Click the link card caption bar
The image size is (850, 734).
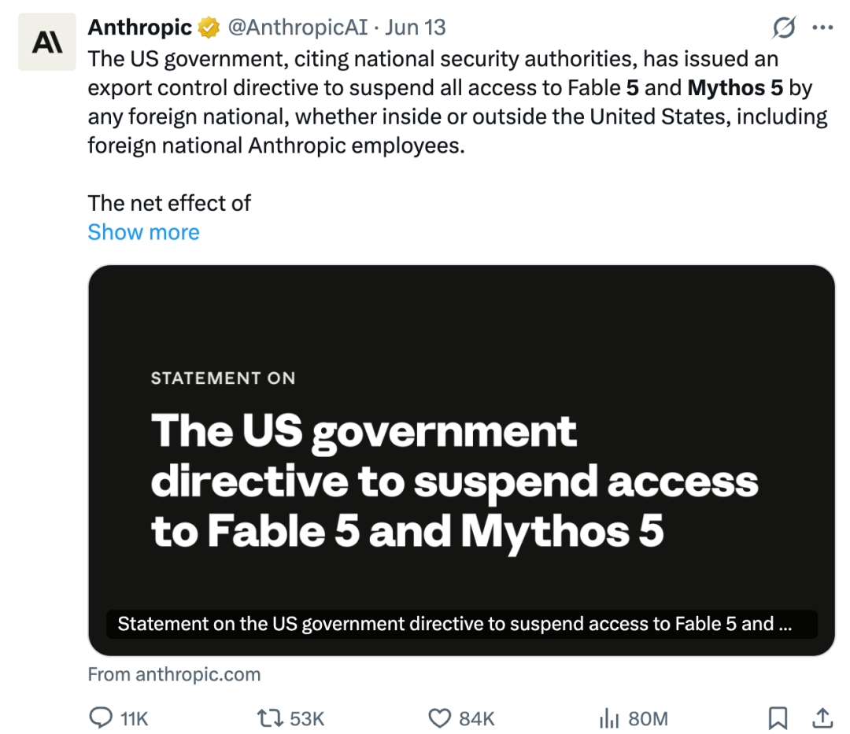[461, 624]
